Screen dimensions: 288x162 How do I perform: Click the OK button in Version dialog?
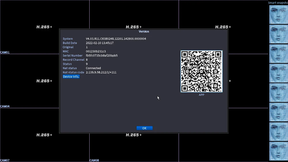click(144, 128)
